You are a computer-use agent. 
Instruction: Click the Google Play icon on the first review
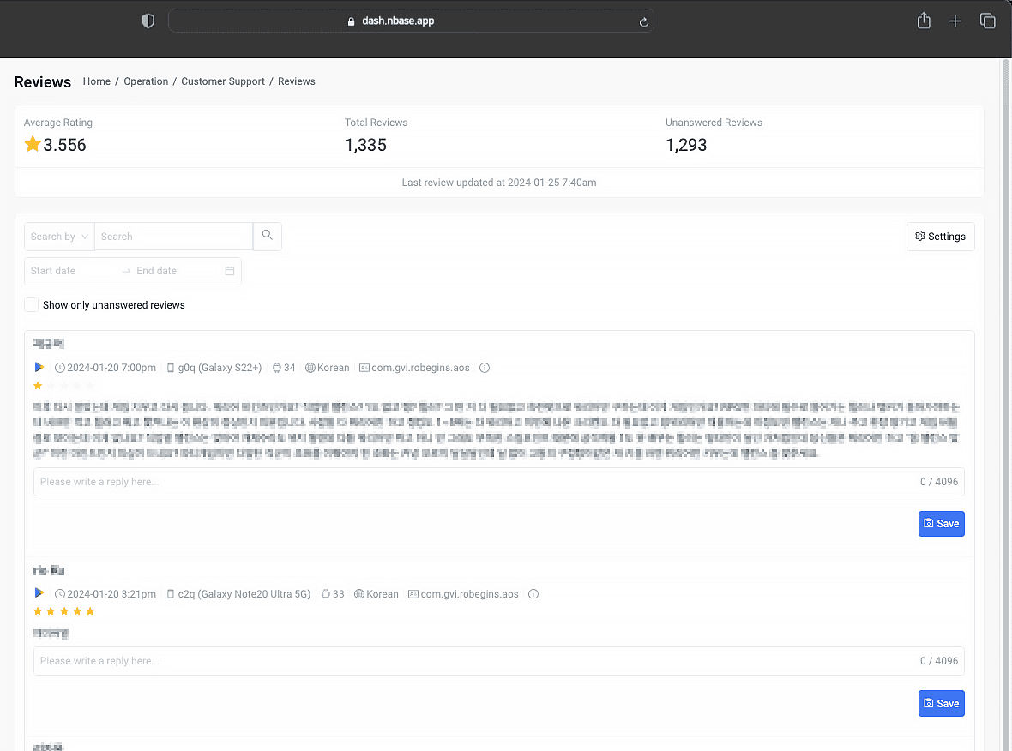(x=39, y=367)
